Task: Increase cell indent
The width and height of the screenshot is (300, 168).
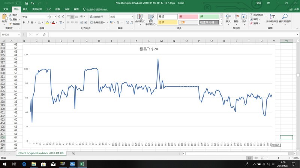Action: 86,22
